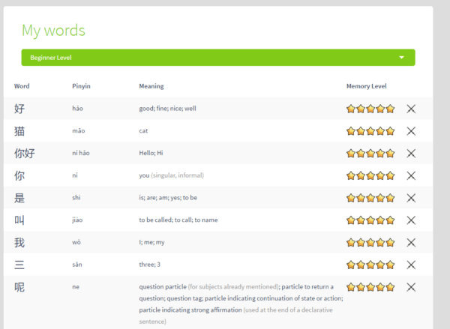450x329 pixels.
Task: Remove the 呢 (ne) particle entry
Action: pyautogui.click(x=411, y=287)
